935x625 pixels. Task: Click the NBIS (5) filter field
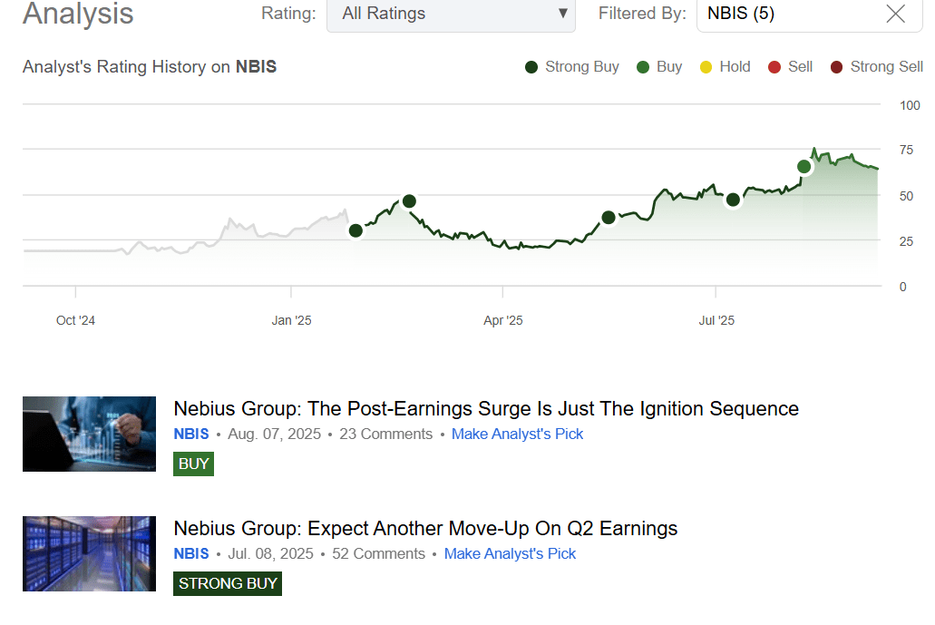[809, 14]
